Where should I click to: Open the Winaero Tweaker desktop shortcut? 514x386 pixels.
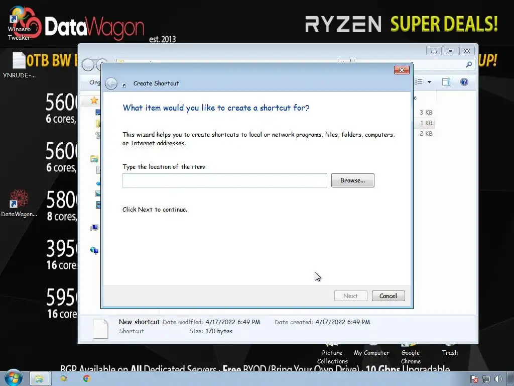tap(19, 23)
